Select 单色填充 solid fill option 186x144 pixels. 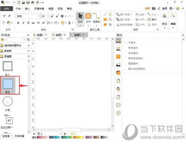pyautogui.click(x=132, y=48)
